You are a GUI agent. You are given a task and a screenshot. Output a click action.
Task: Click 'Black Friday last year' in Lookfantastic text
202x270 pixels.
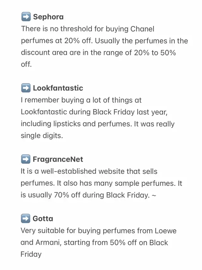click(130, 112)
